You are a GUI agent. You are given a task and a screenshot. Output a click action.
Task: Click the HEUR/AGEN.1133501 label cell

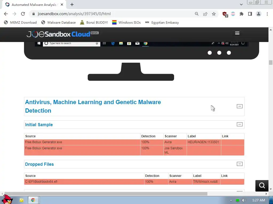[204, 142]
